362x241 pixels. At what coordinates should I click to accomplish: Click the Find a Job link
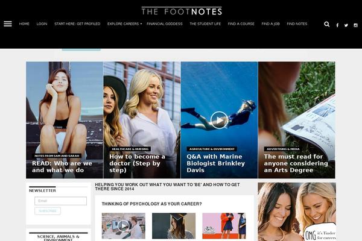click(270, 23)
